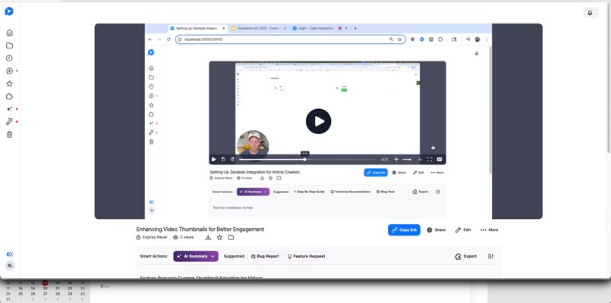Image resolution: width=611 pixels, height=303 pixels.
Task: Select the highlighted date 13 in background calendar
Action: click(x=46, y=283)
